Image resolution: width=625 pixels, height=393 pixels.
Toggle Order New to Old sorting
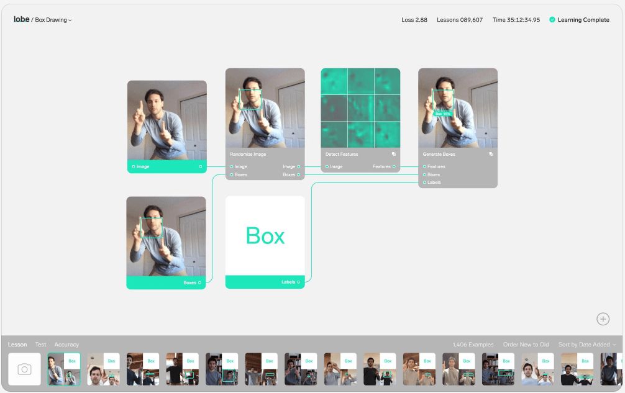click(526, 345)
